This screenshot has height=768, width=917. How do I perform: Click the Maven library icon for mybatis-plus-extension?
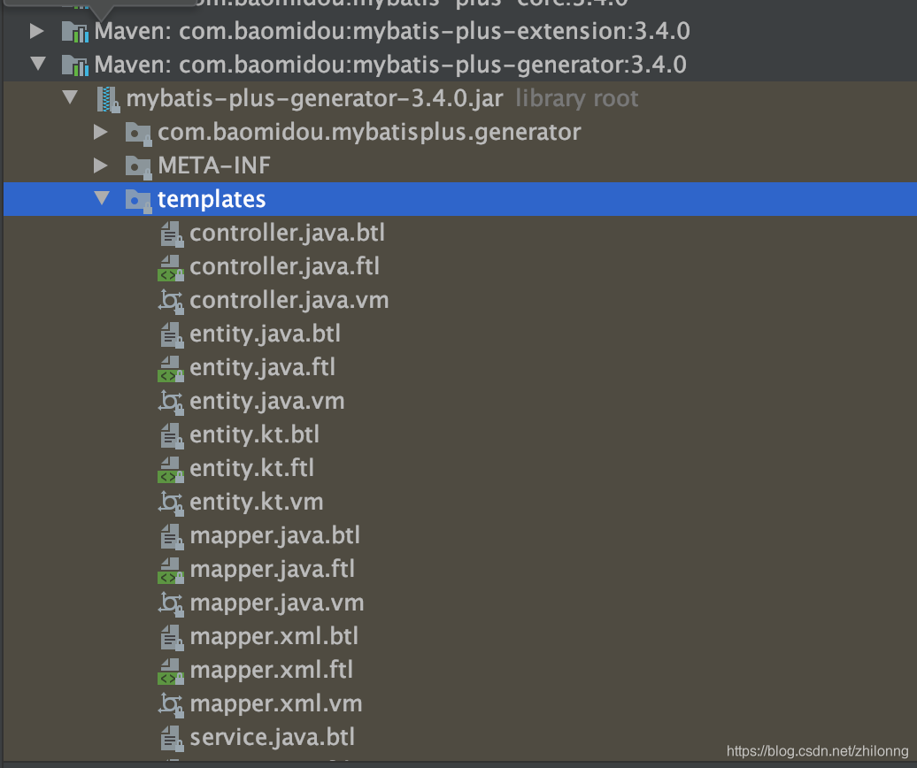(75, 32)
